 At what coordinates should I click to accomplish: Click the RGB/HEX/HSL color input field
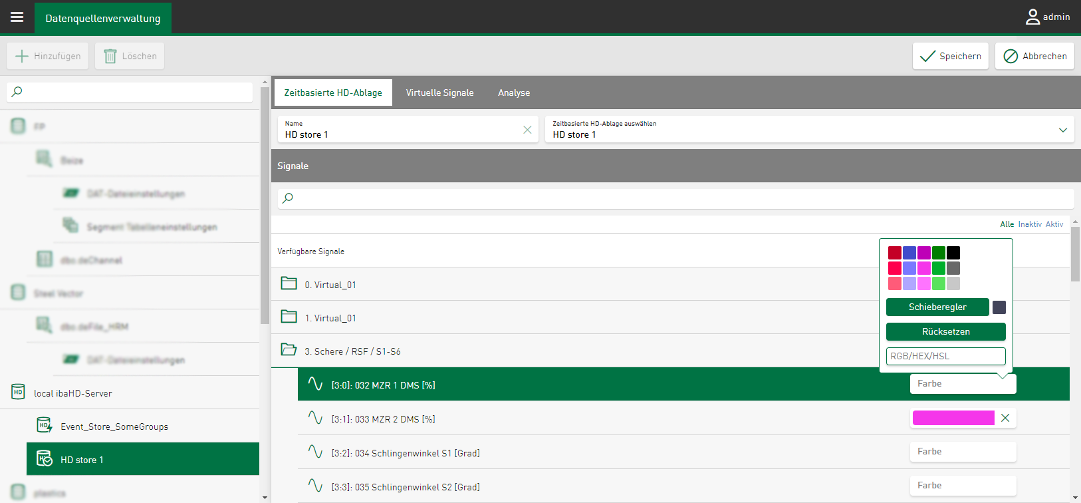(945, 356)
